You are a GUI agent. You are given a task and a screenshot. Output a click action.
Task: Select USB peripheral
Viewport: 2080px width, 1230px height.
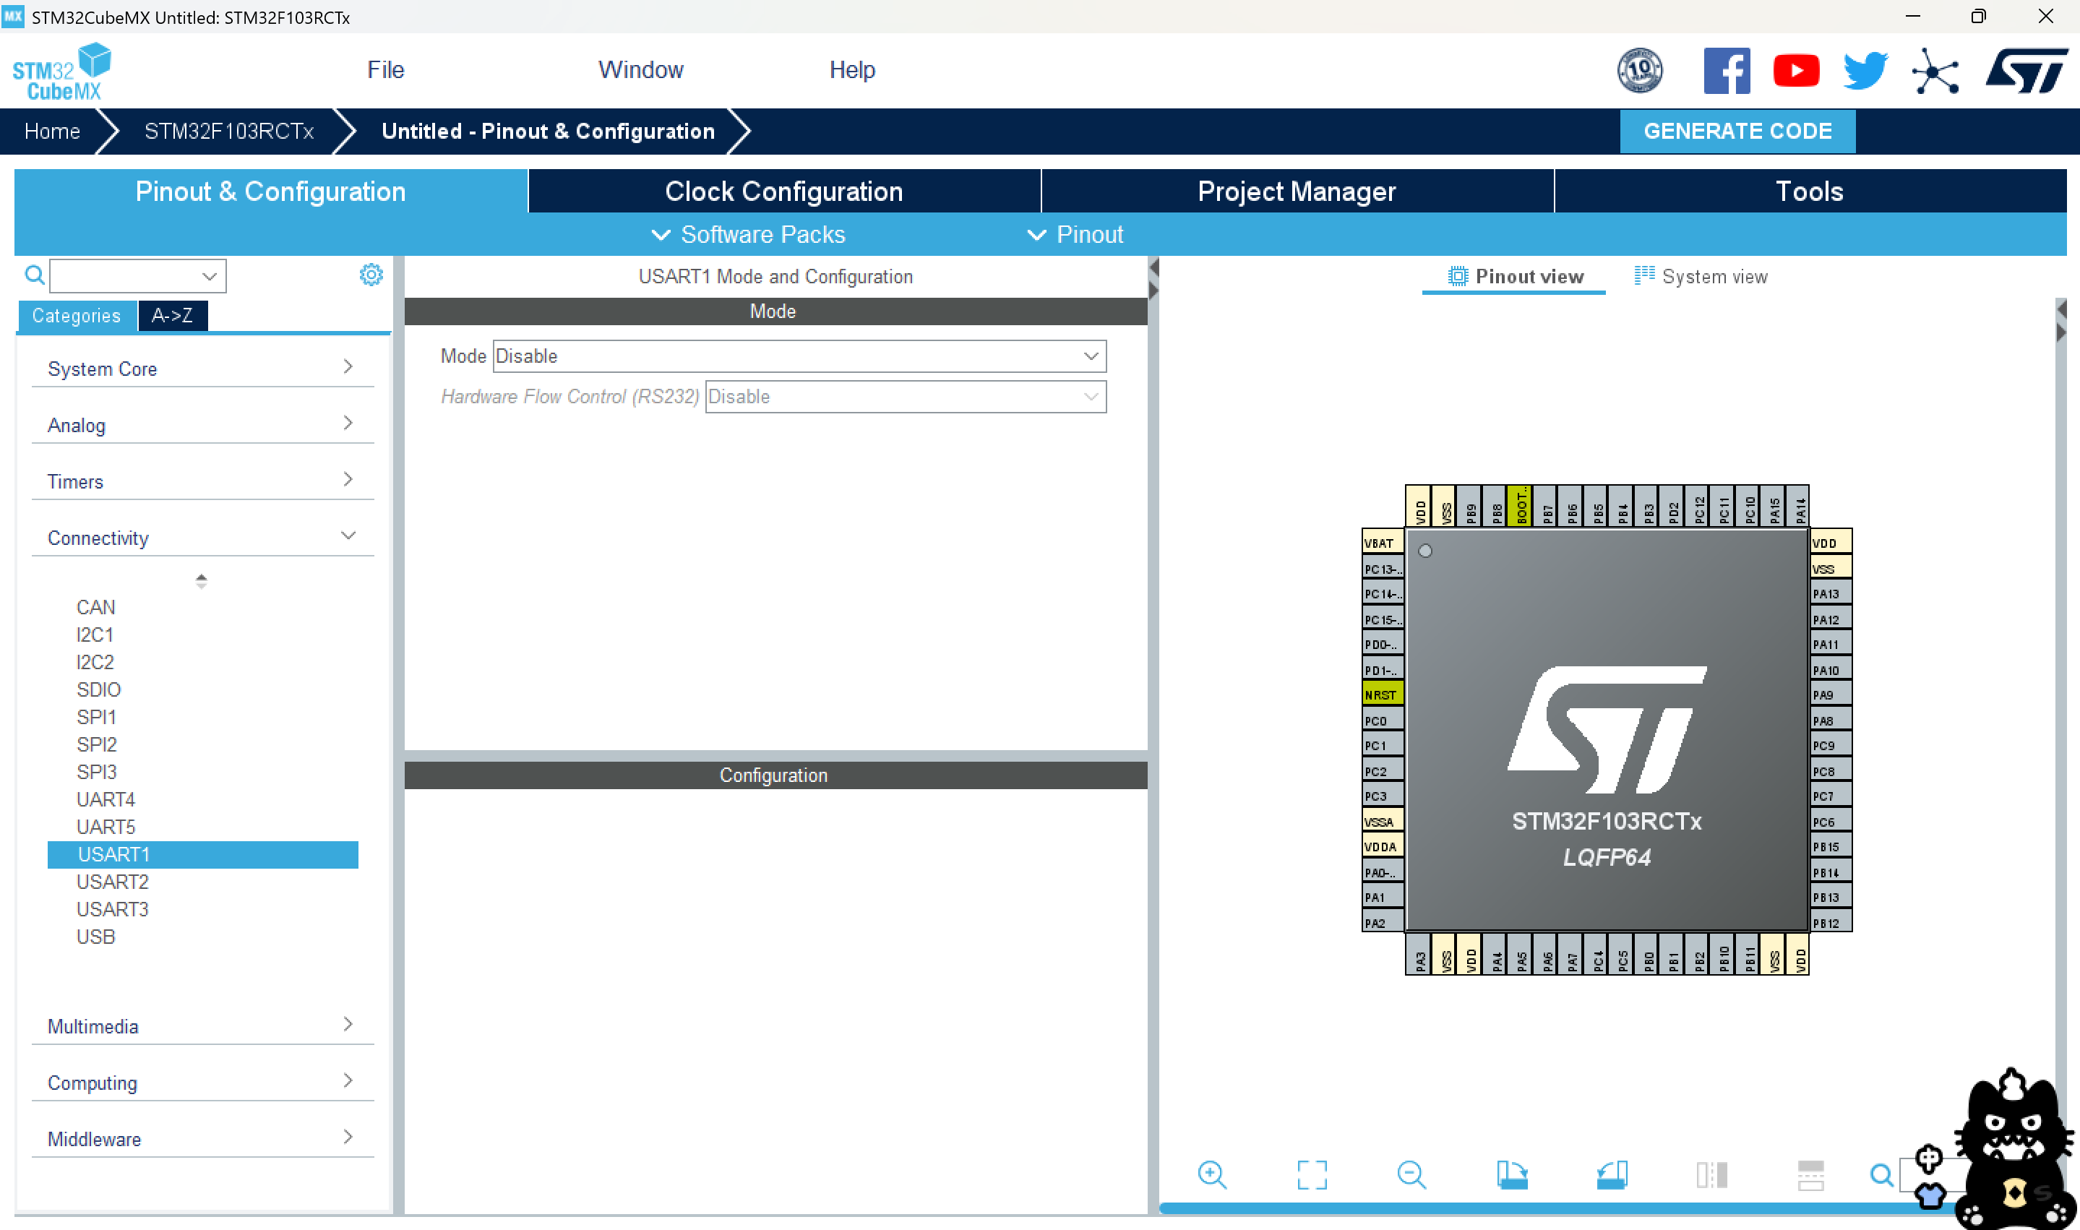(x=95, y=937)
